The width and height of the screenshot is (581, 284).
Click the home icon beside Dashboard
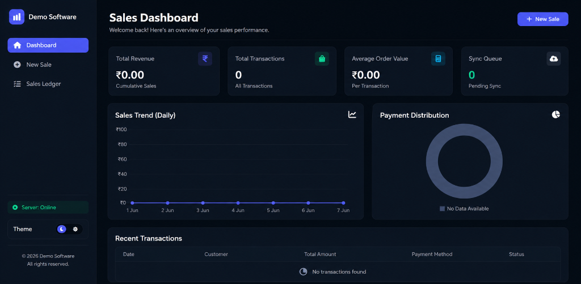(x=17, y=45)
